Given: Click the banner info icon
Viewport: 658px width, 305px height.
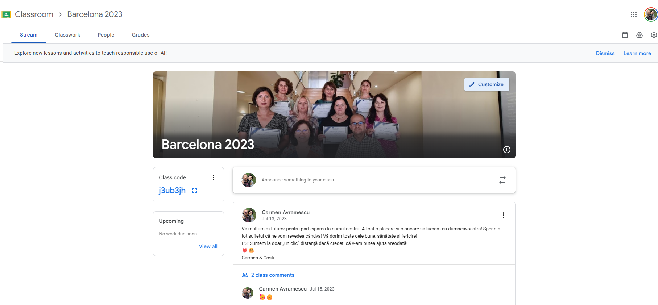Looking at the screenshot, I should tap(506, 150).
